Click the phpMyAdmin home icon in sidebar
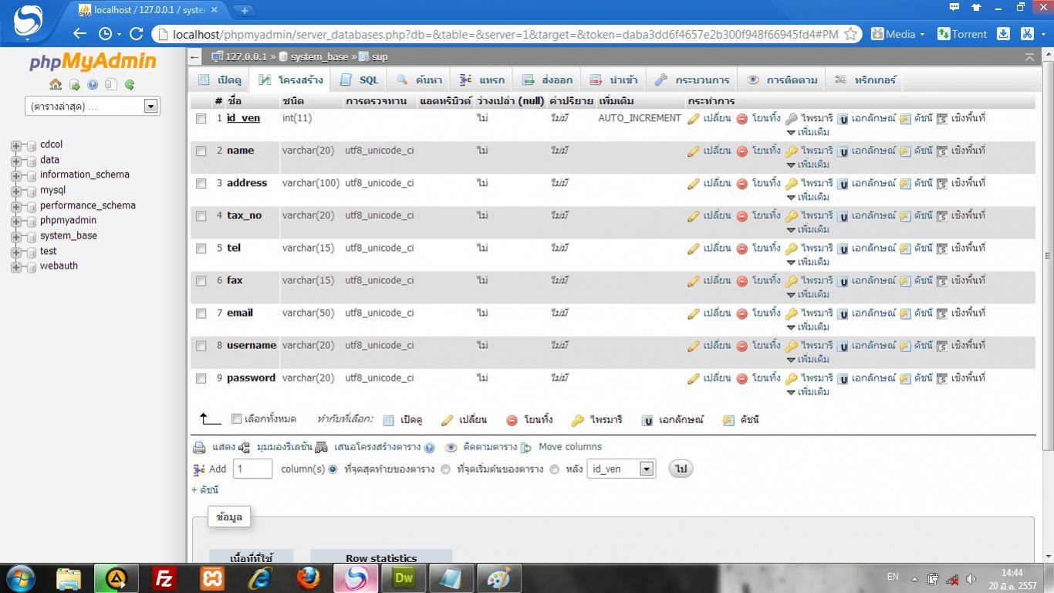 (56, 85)
